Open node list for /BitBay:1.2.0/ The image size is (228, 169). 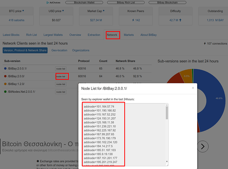pos(61,84)
